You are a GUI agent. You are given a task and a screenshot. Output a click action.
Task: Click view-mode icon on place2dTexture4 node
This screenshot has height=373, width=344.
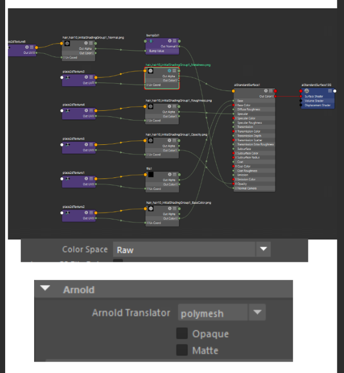(x=91, y=110)
